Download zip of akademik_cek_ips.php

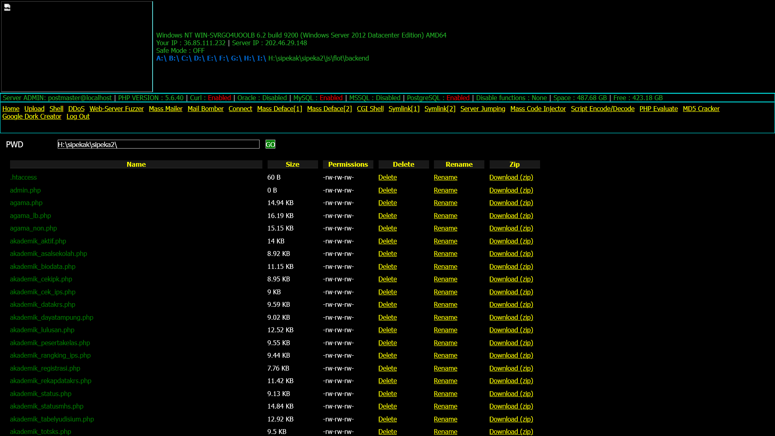pyautogui.click(x=511, y=292)
